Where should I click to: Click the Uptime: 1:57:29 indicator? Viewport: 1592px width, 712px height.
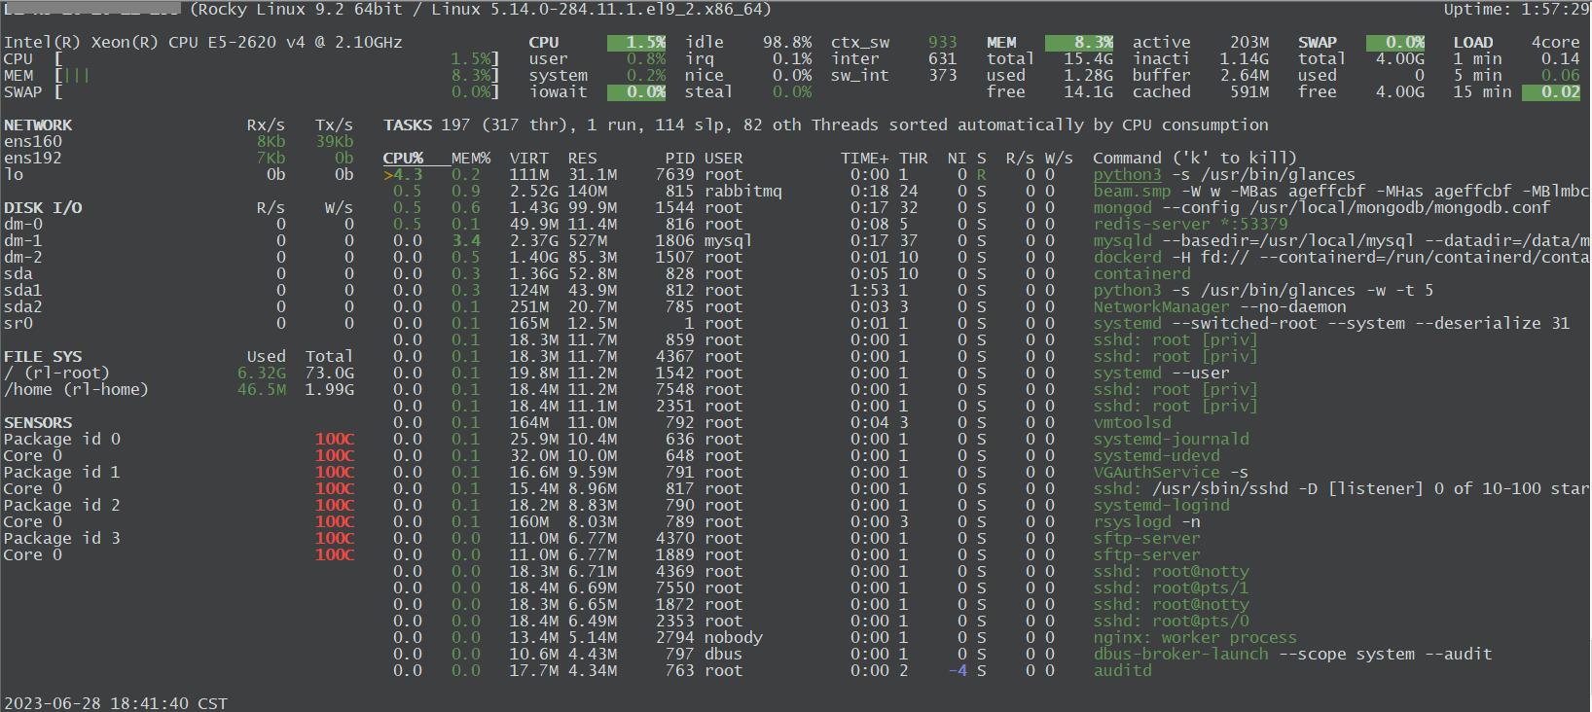coord(1516,9)
